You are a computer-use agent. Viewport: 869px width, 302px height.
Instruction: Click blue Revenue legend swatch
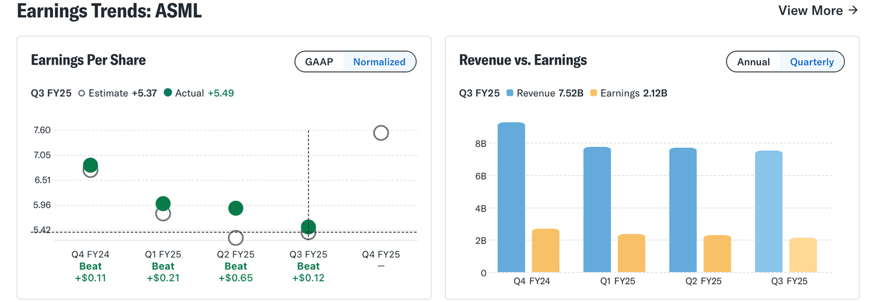[x=510, y=93]
